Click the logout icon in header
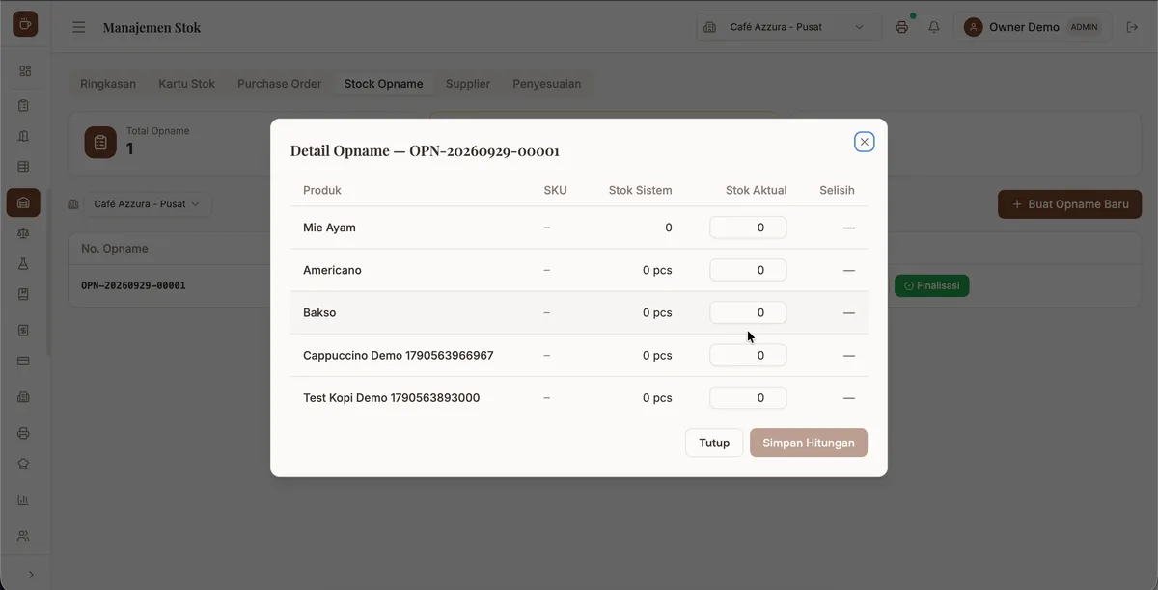Screen dimensions: 1158x590 (1133, 27)
